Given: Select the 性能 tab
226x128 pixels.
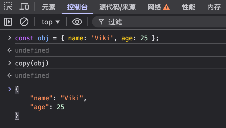Looking at the screenshot, I should coord(188,7).
